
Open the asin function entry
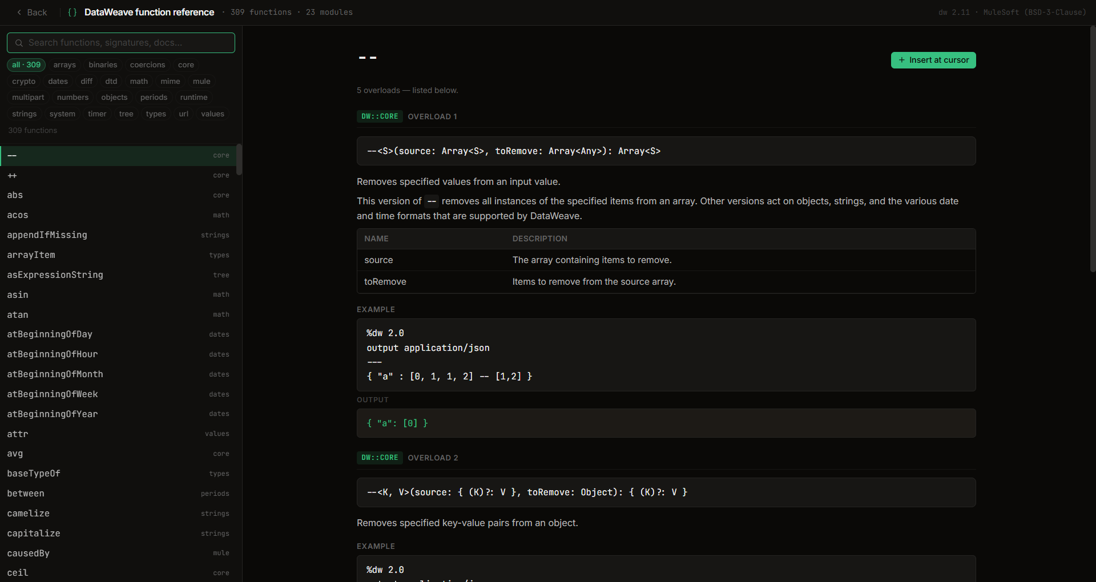click(118, 295)
